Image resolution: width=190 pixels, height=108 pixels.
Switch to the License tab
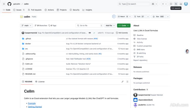(40, 82)
